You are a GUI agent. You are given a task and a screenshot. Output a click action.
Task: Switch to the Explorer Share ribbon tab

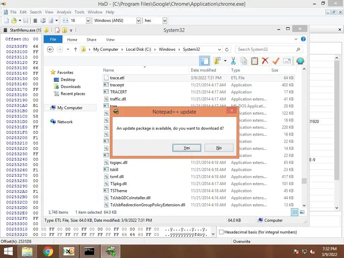coord(91,40)
